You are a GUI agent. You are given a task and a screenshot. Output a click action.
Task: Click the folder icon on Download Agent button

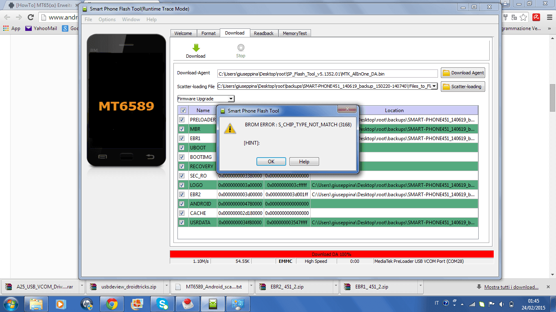coord(446,73)
